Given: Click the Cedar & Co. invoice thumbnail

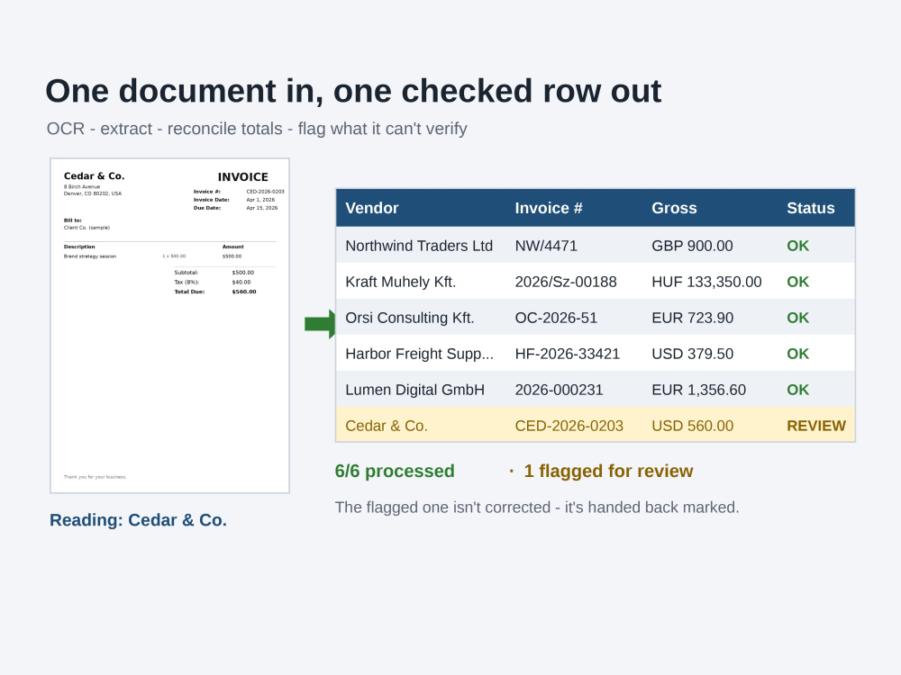Looking at the screenshot, I should pos(169,326).
